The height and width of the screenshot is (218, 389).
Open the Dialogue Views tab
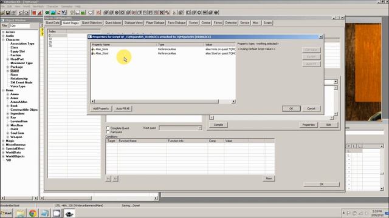(134, 23)
